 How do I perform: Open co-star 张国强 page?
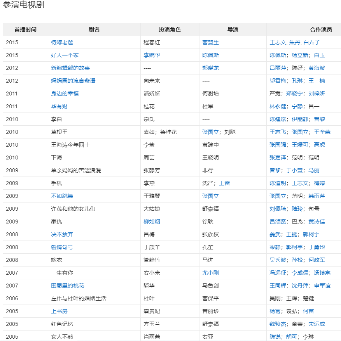[278, 145]
